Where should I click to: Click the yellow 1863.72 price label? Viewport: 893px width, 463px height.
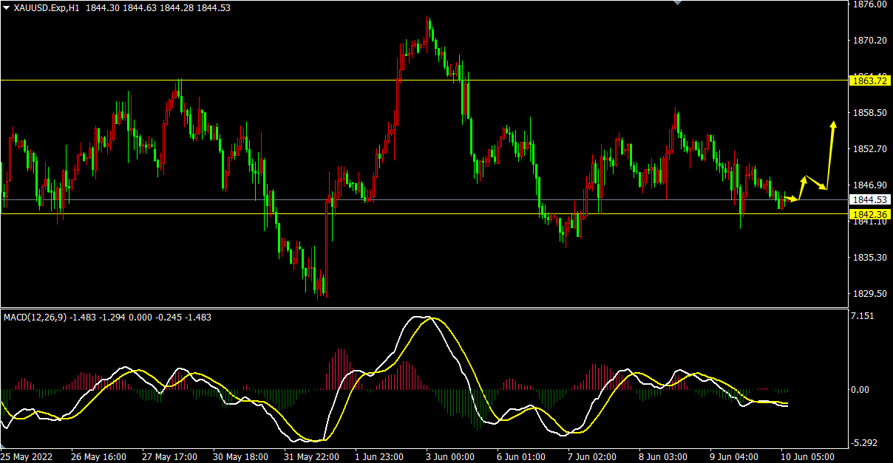click(870, 80)
